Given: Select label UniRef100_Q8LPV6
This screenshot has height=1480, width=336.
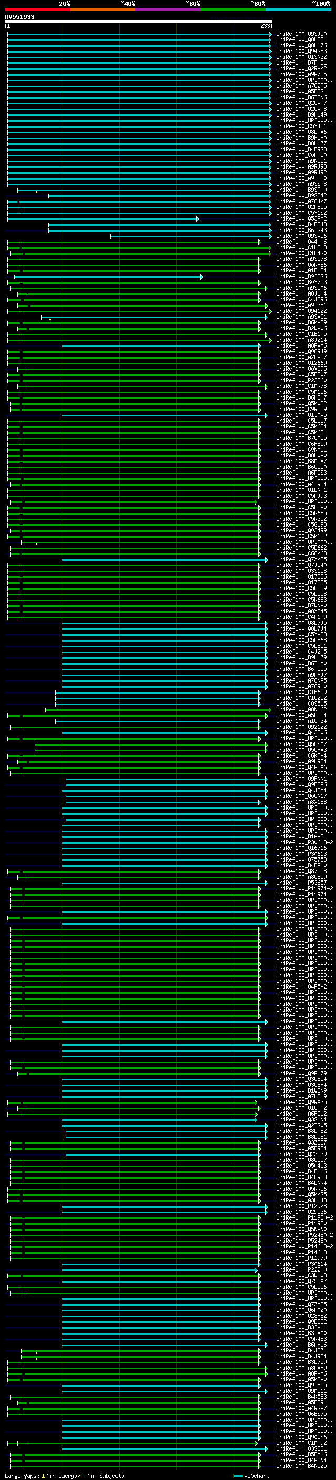Looking at the screenshot, I should point(301,132).
